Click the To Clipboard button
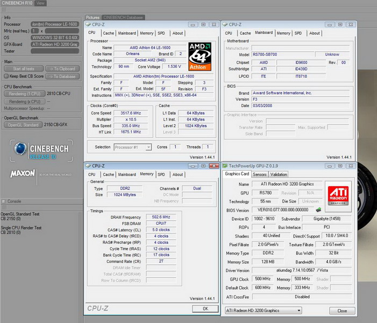This screenshot has width=377, height=323. click(x=62, y=68)
